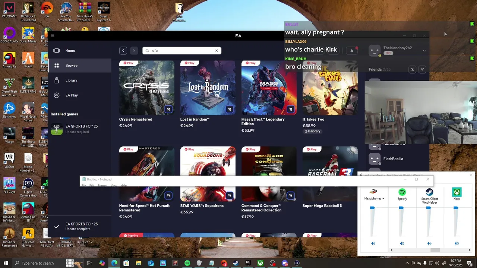This screenshot has width=477, height=268.
Task: Click the VRChat desktop icon
Action: [9, 160]
